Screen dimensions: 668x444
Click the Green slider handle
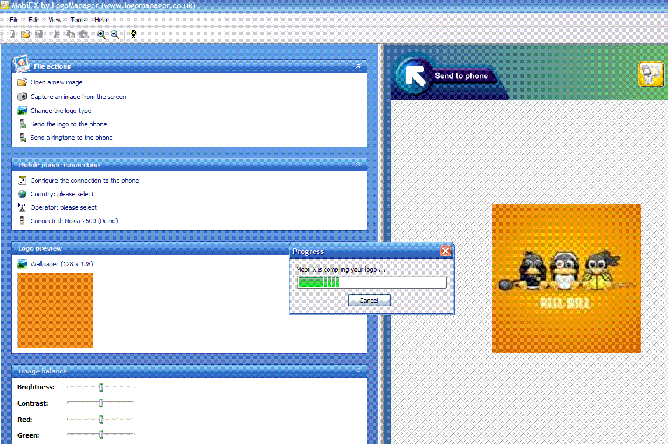click(101, 435)
